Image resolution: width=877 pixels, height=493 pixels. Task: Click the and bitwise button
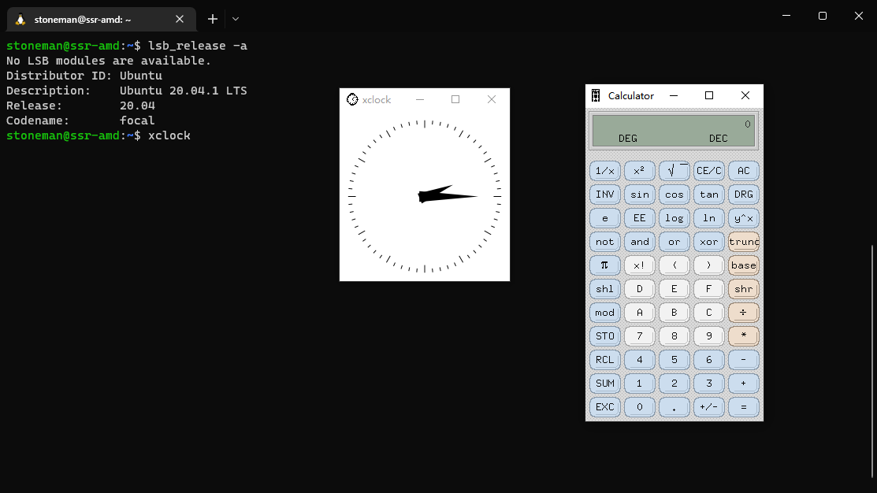pyautogui.click(x=639, y=242)
